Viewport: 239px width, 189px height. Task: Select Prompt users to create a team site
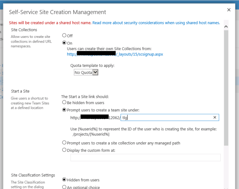[x=64, y=110]
